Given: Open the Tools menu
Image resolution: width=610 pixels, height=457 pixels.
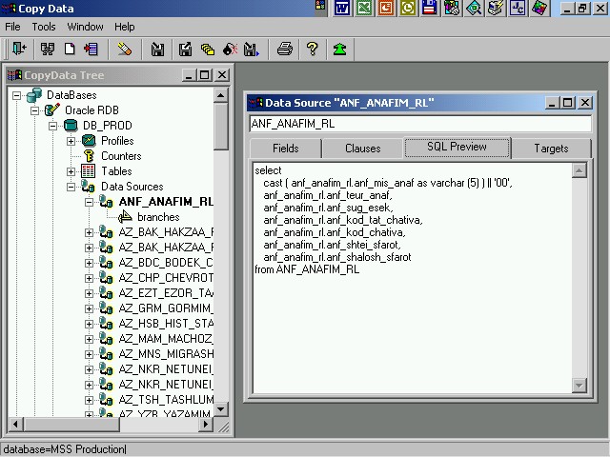Looking at the screenshot, I should pos(44,27).
